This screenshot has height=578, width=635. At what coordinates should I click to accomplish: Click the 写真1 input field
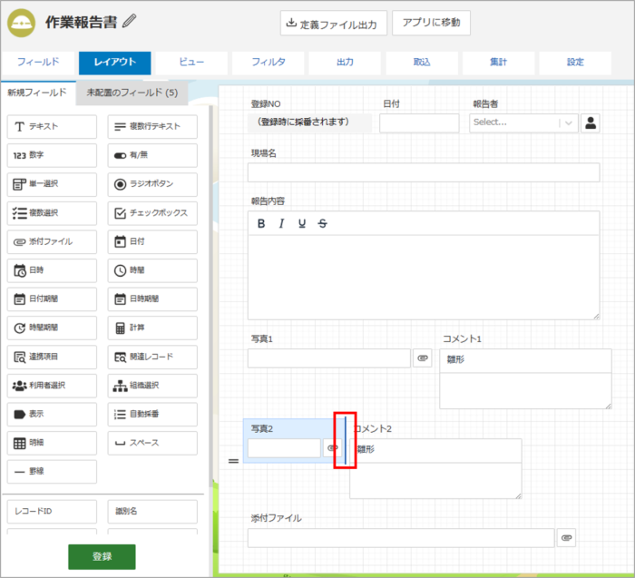pyautogui.click(x=329, y=358)
